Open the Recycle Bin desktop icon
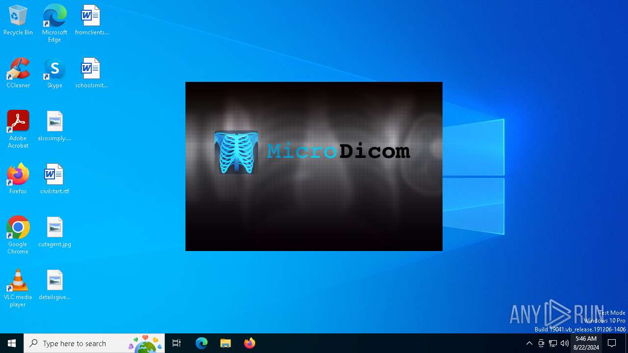 tap(18, 21)
